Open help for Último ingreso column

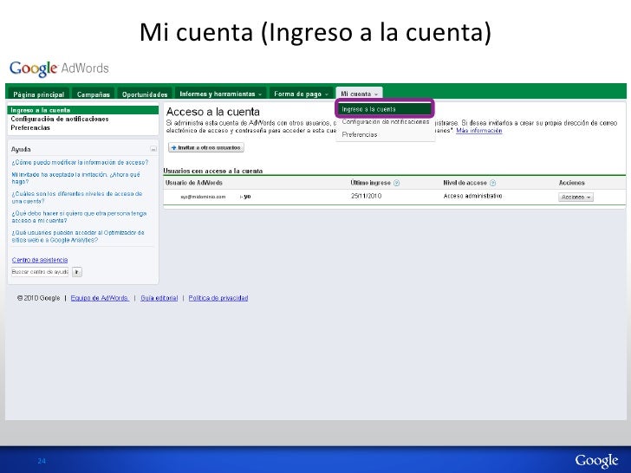click(396, 183)
